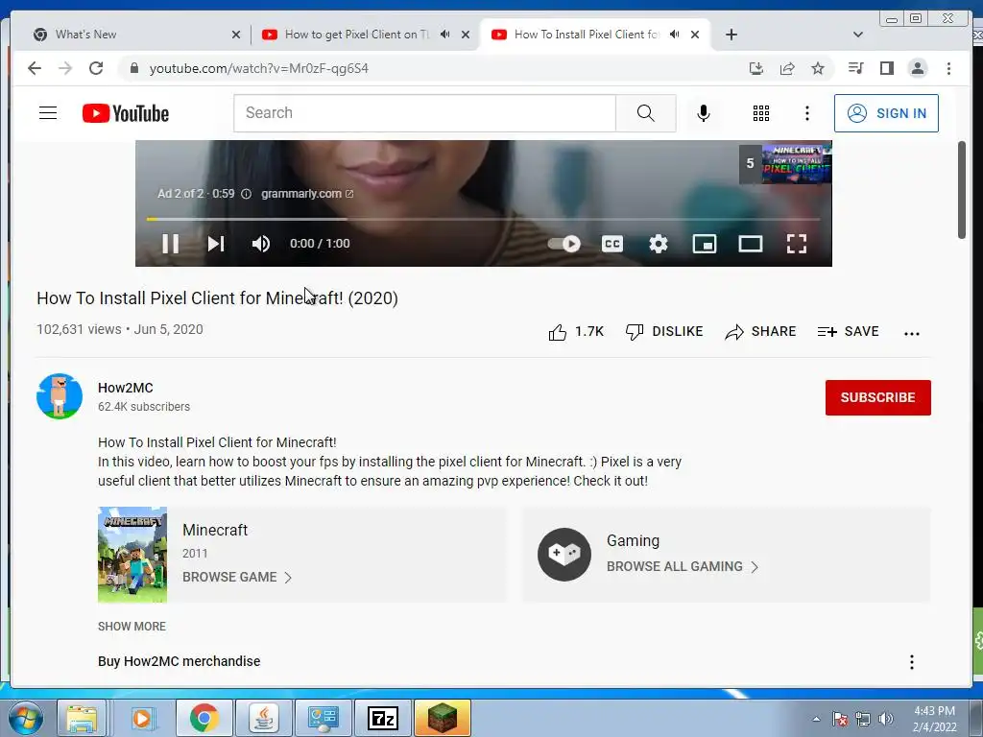Focus the YouTube Search field
The height and width of the screenshot is (737, 983).
point(424,113)
